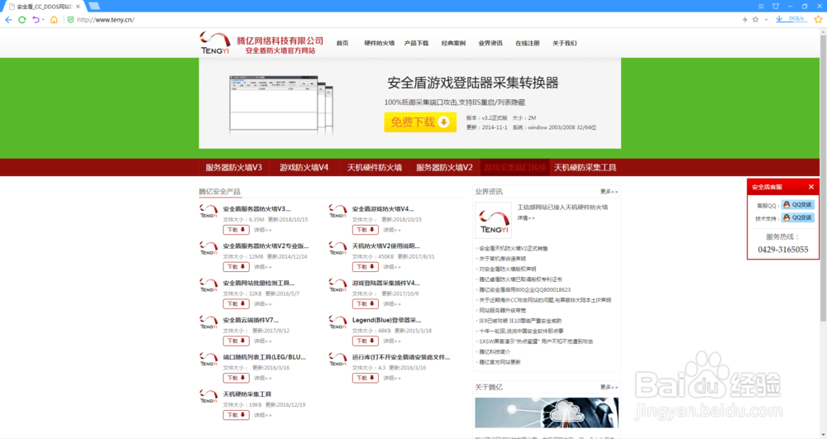
Task: Click the logo icon beside Legend(Blue)登录器
Action: [x=337, y=322]
